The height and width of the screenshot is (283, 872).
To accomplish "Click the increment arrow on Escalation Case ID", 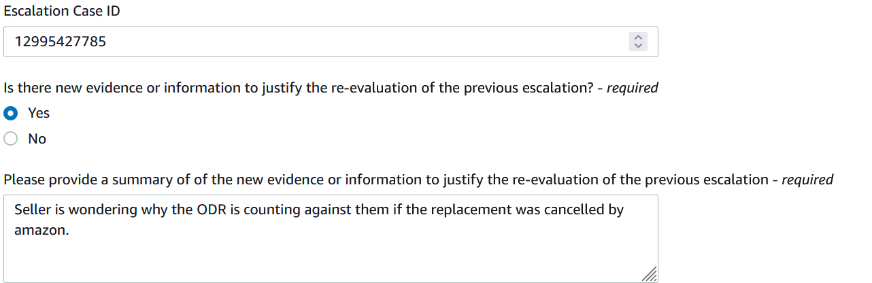I will (x=637, y=37).
